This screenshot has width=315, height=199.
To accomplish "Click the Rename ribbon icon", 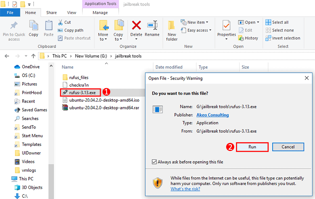I will 152,25.
